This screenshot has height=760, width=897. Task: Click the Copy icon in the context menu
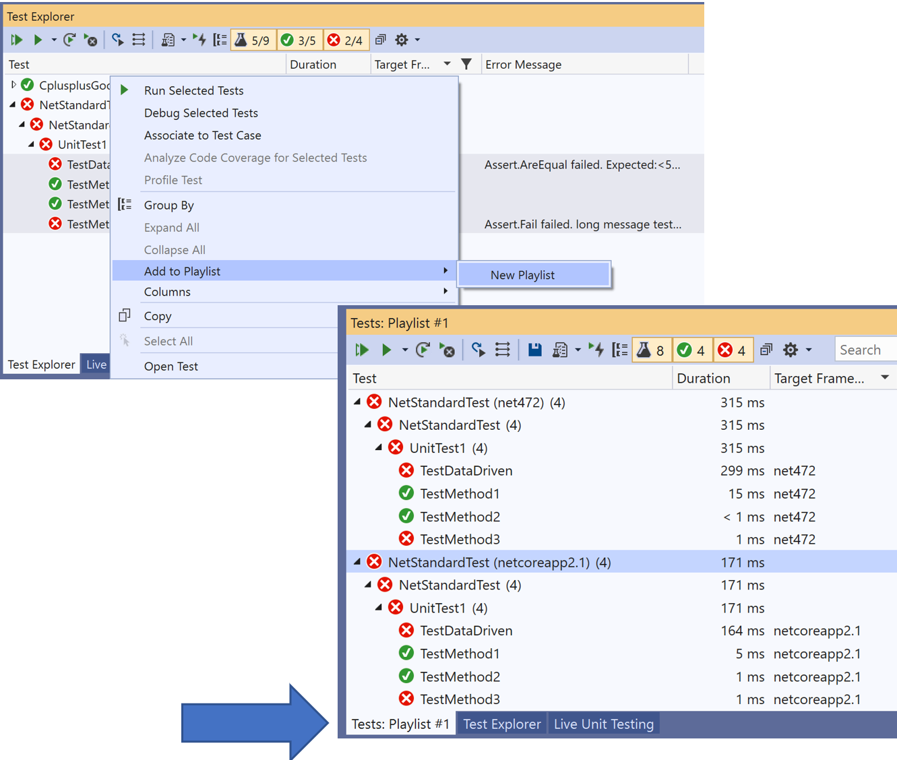coord(125,315)
